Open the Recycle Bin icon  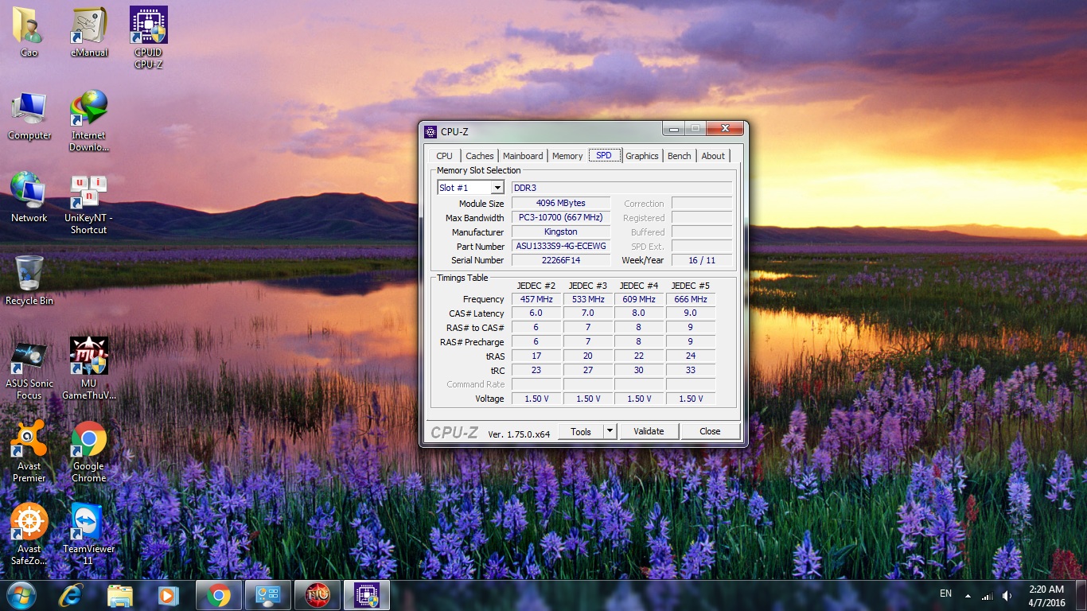pos(29,275)
